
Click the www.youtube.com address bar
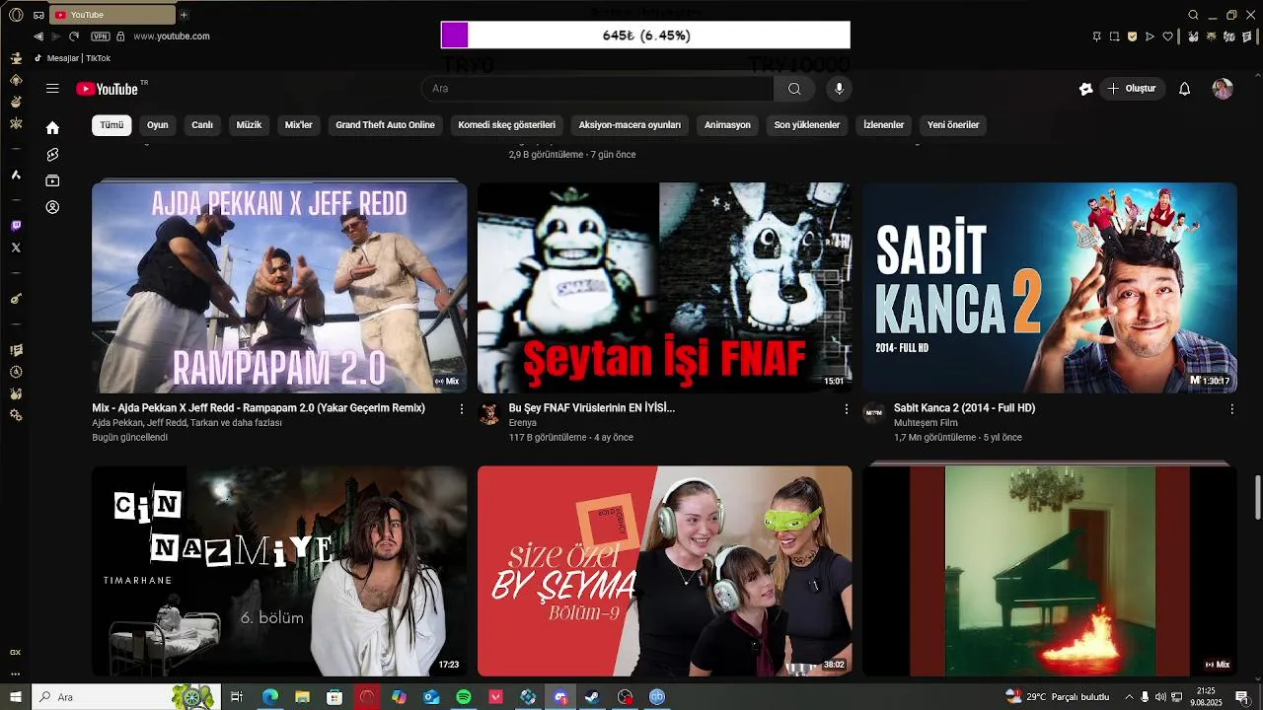[x=172, y=36]
